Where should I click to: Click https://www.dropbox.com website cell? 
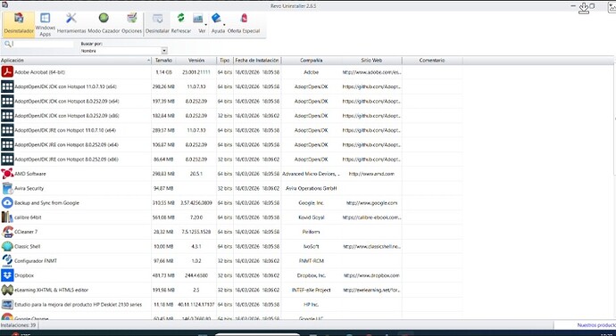[371, 275]
